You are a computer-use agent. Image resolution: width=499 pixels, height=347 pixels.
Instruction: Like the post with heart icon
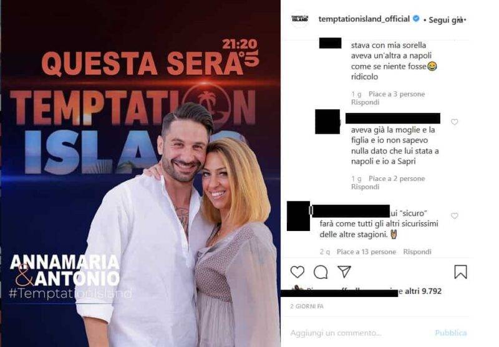(x=298, y=272)
